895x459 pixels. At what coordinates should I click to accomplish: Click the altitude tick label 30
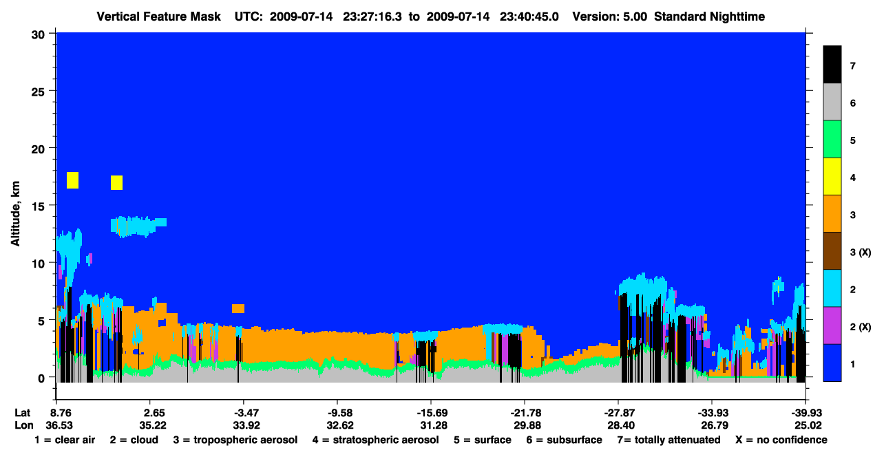40,33
